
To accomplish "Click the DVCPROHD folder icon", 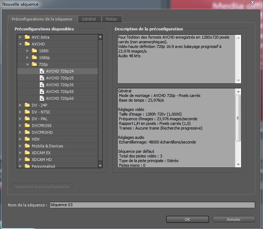I will 27,132.
